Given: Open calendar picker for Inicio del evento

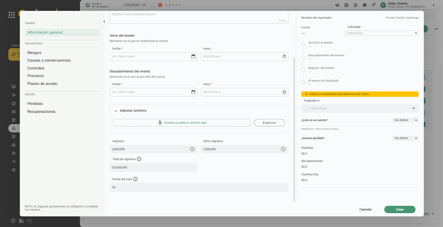Looking at the screenshot, I should tap(193, 57).
